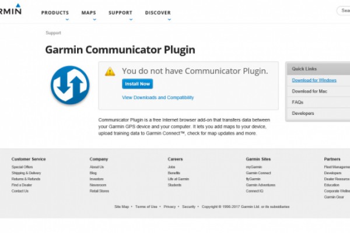
Task: Click the Partners footer heading
Action: pos(332,159)
